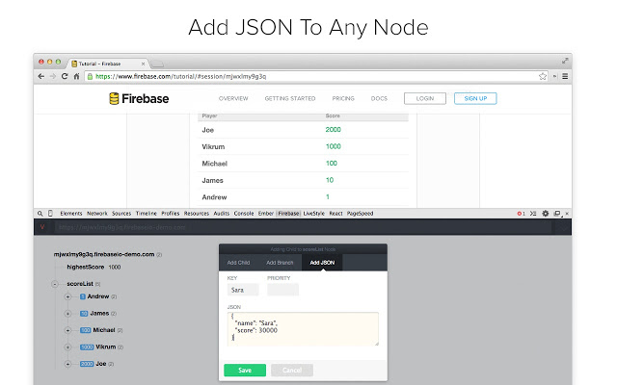617x385 pixels.
Task: Toggle the fullscreen arrows in the window corner
Action: pos(565,61)
